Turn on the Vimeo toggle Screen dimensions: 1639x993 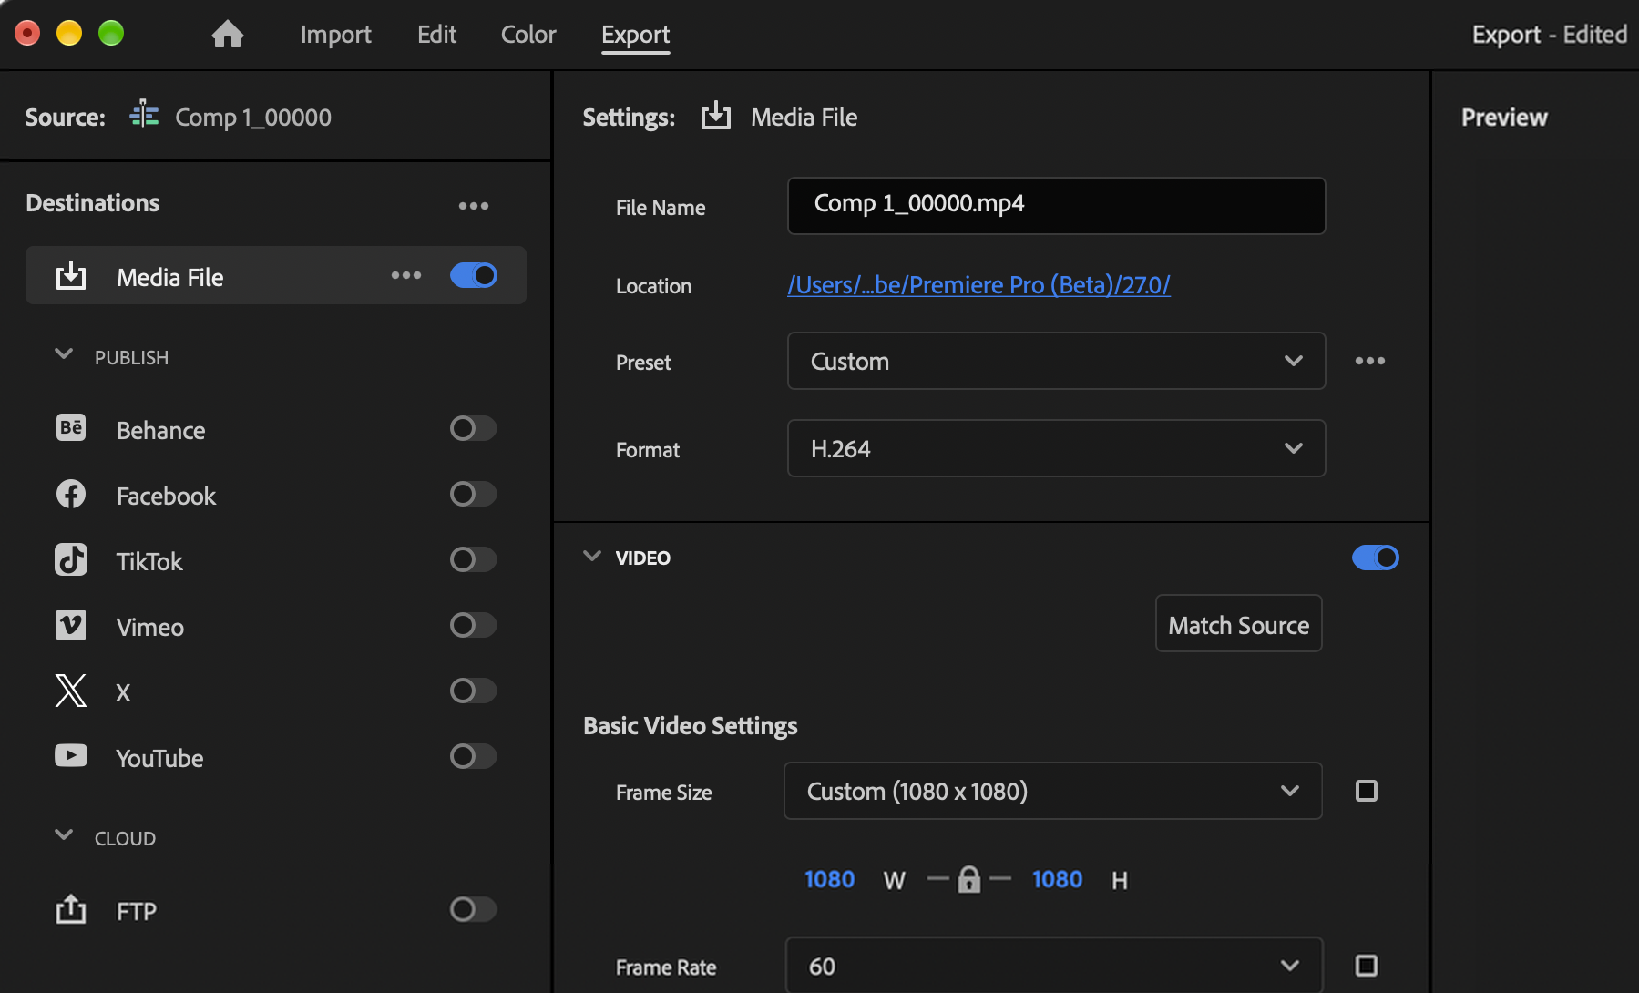pos(474,625)
